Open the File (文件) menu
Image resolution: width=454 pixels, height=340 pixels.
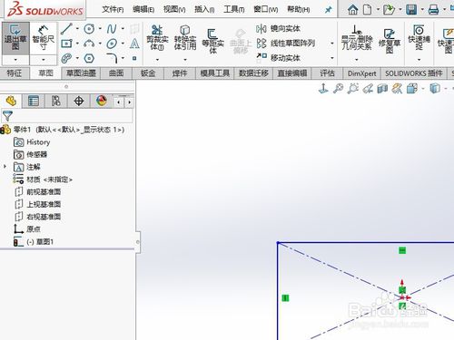pos(113,10)
